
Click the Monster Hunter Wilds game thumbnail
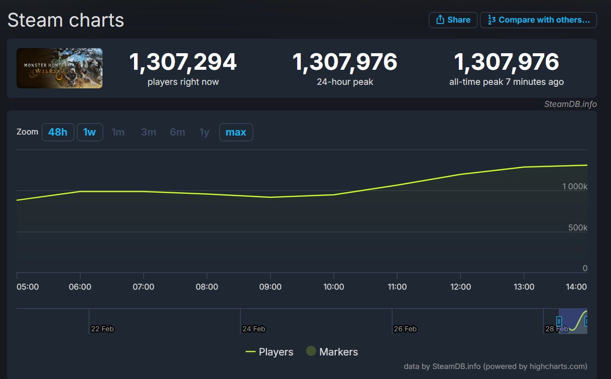59,68
